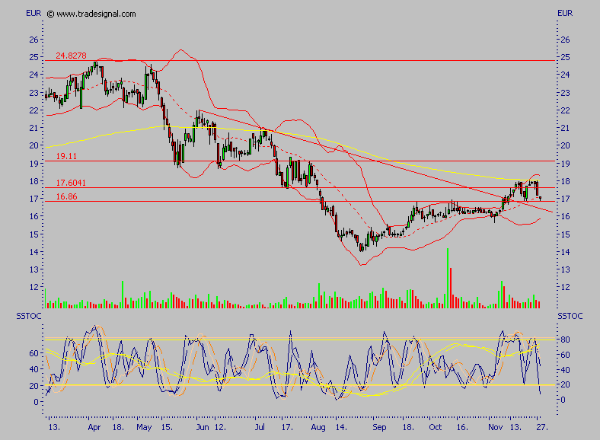The width and height of the screenshot is (600, 440).
Task: Click the EUR label above the right price axis
Action: [565, 14]
